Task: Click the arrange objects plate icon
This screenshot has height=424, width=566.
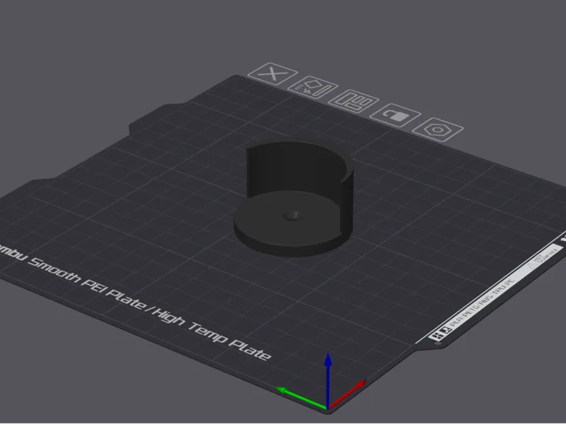Action: 354,101
